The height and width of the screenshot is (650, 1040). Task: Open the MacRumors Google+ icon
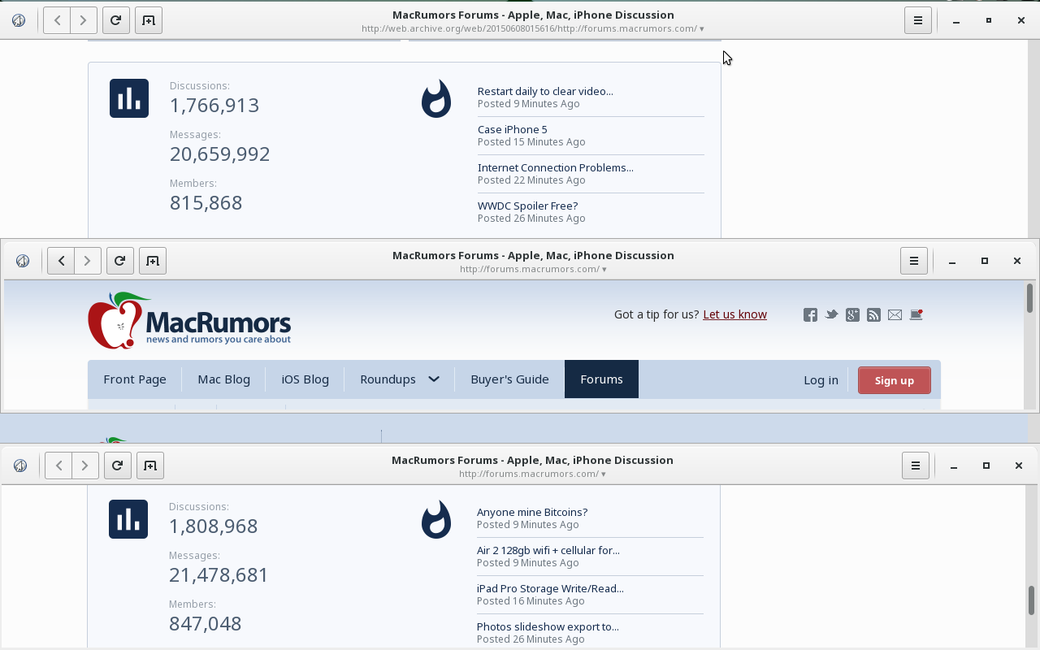(x=852, y=315)
